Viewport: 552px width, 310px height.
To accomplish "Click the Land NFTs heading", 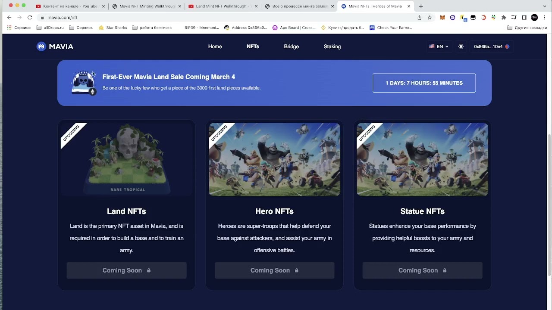I will (126, 211).
